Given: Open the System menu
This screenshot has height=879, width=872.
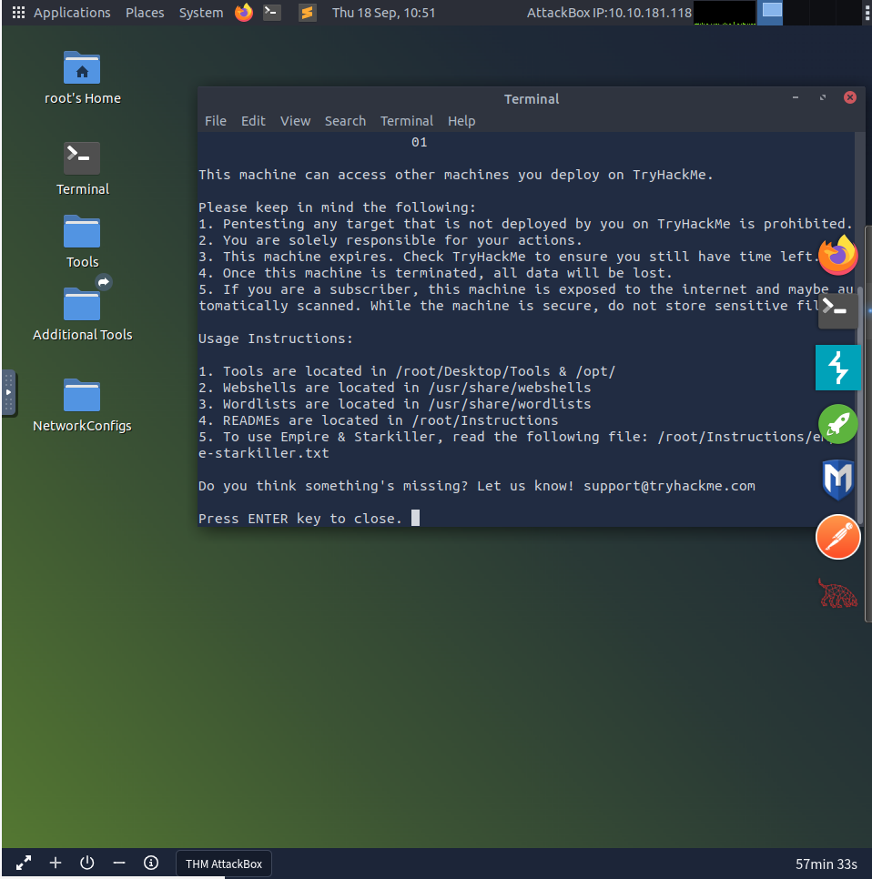Looking at the screenshot, I should (201, 13).
